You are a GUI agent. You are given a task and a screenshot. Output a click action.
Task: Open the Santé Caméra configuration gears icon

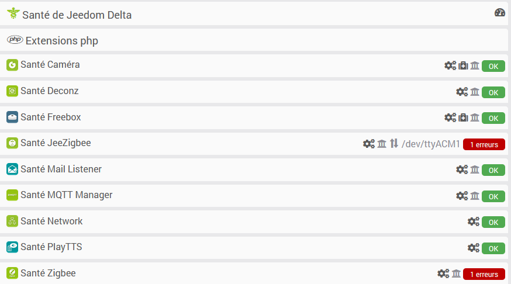pos(450,65)
